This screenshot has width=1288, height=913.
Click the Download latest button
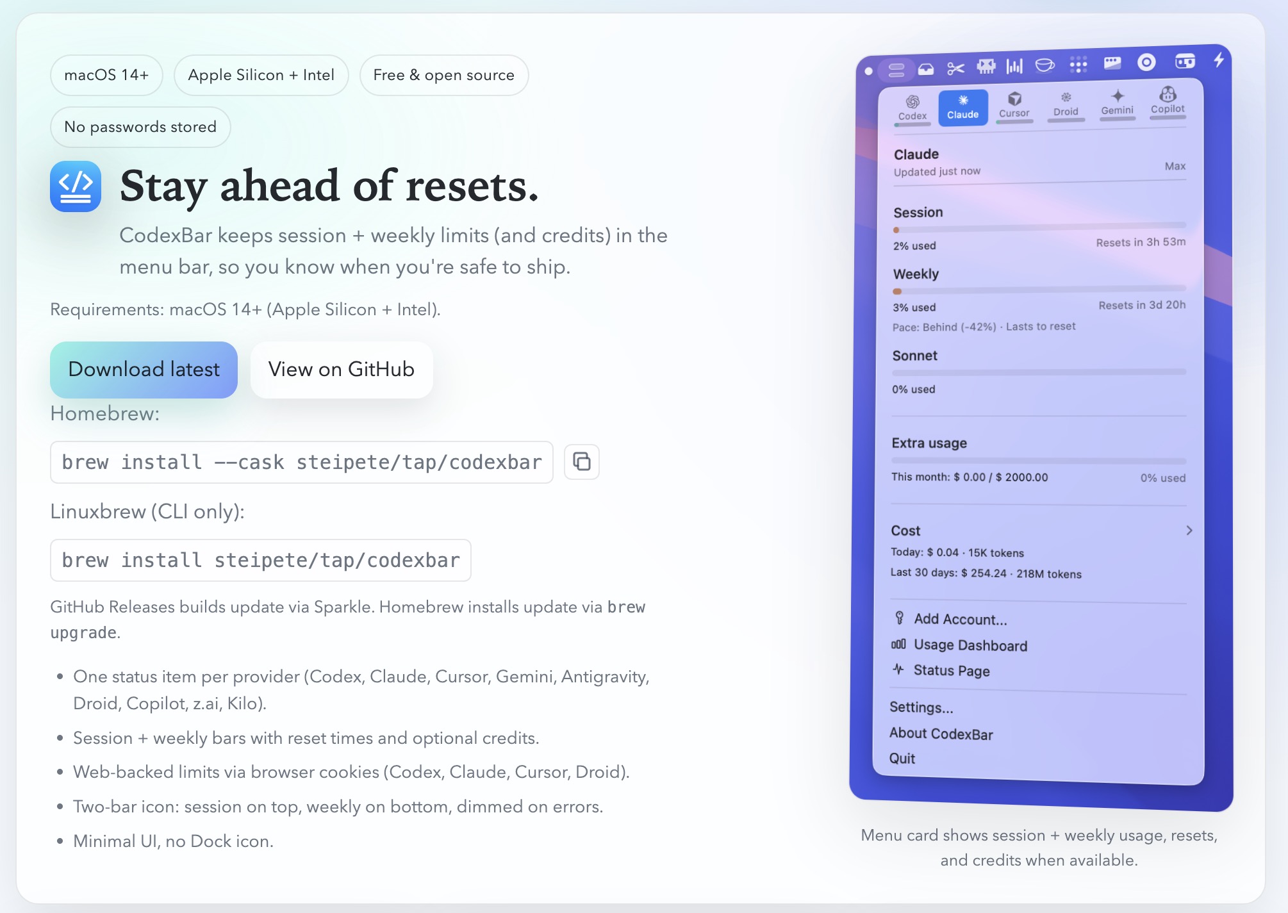(144, 370)
